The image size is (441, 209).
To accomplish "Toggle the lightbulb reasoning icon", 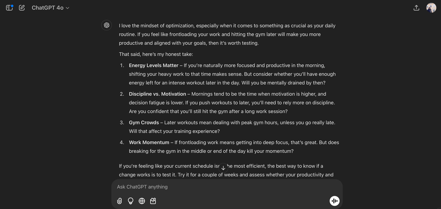I will [x=131, y=201].
